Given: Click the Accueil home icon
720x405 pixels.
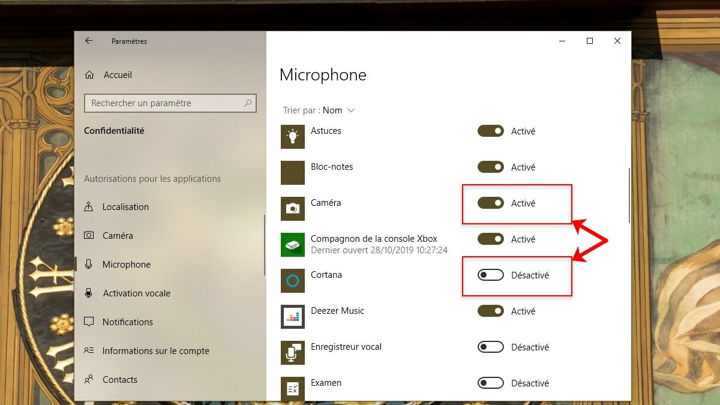Looking at the screenshot, I should (x=89, y=75).
